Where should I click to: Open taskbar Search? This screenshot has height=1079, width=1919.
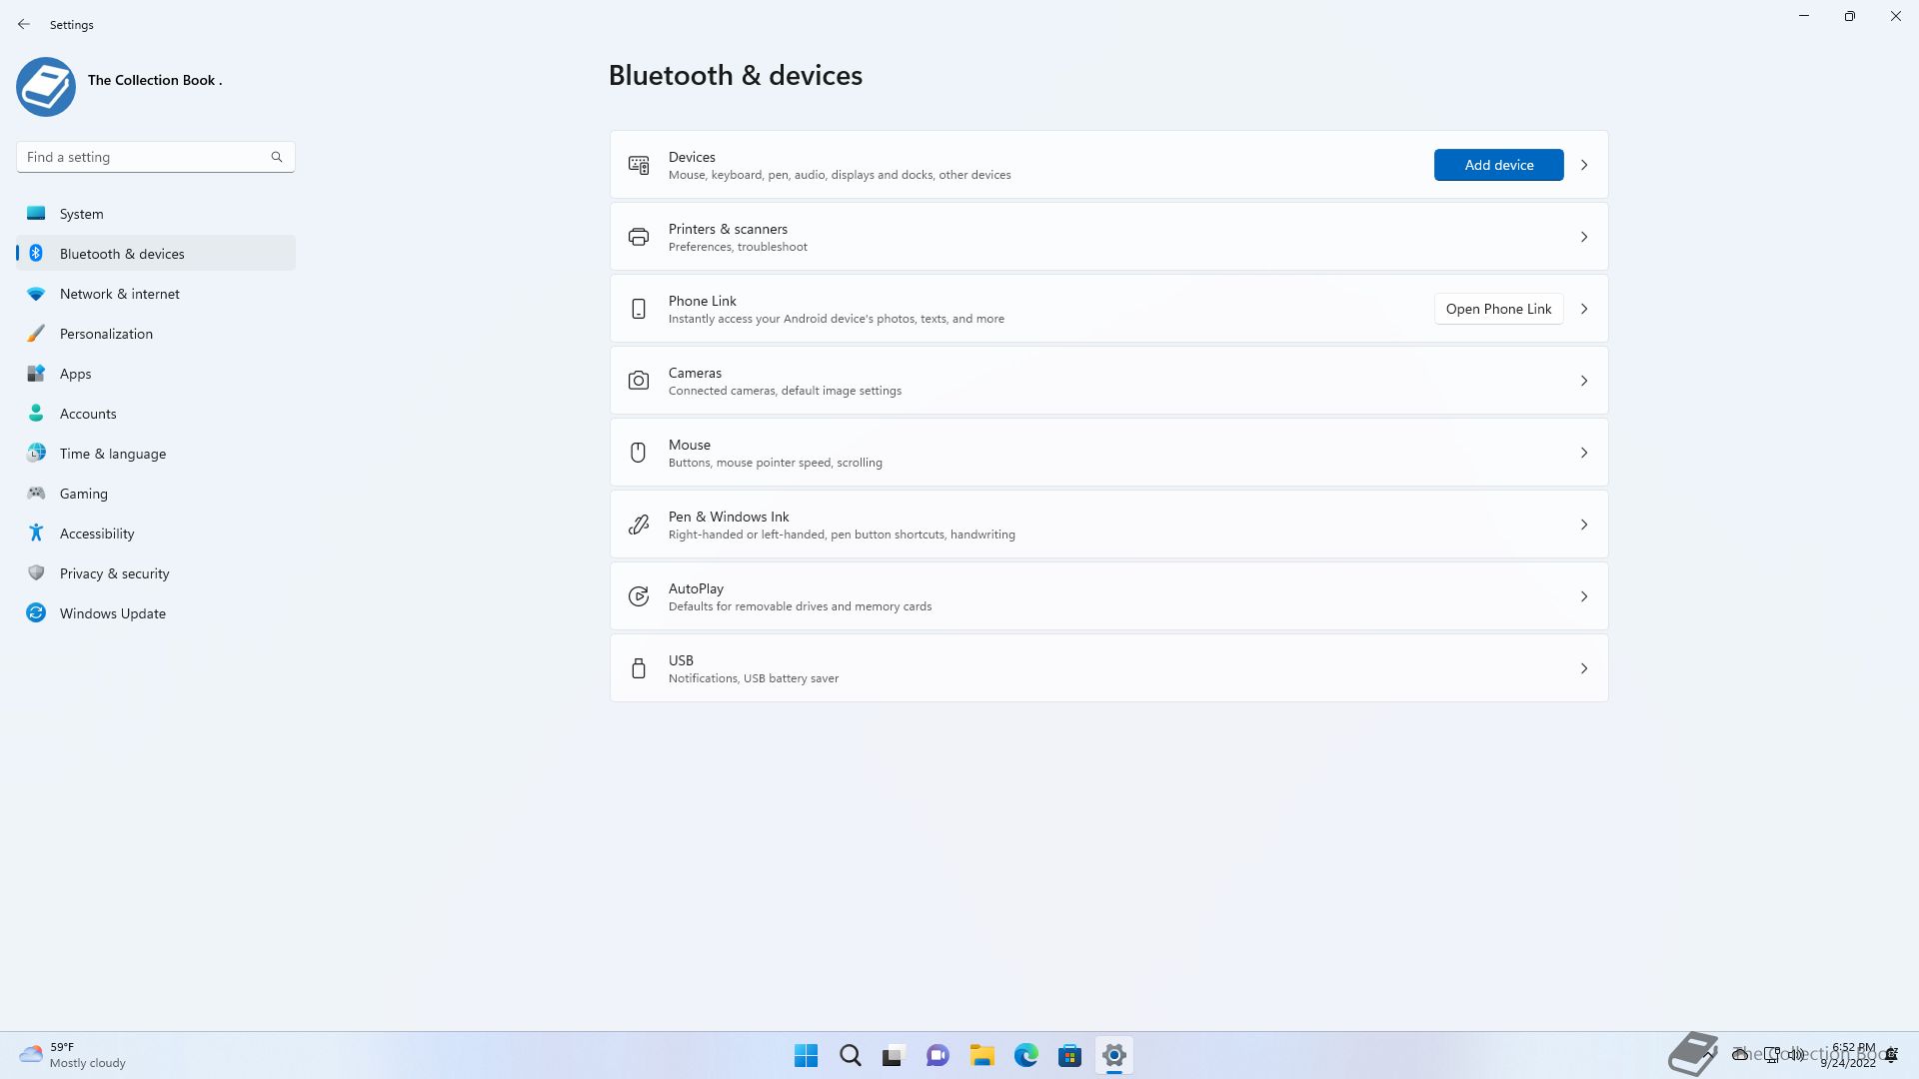pyautogui.click(x=851, y=1055)
